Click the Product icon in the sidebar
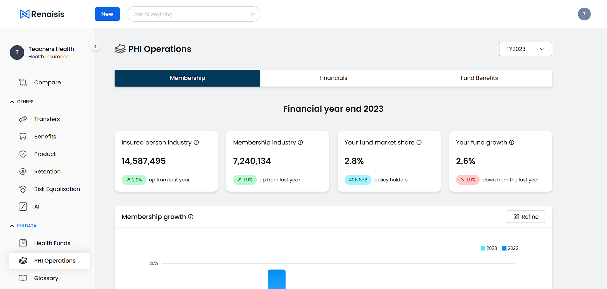607x289 pixels. 23,154
